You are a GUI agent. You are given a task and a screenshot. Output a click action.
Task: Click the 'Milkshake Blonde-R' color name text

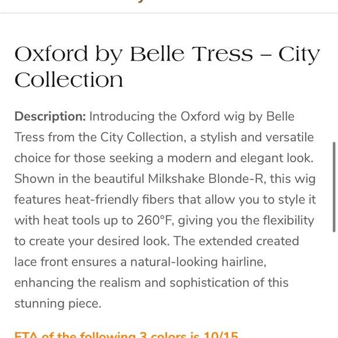[x=206, y=179]
